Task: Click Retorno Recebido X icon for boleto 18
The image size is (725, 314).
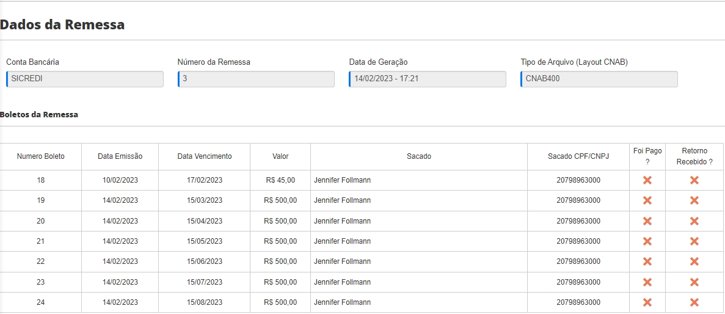Action: 694,180
